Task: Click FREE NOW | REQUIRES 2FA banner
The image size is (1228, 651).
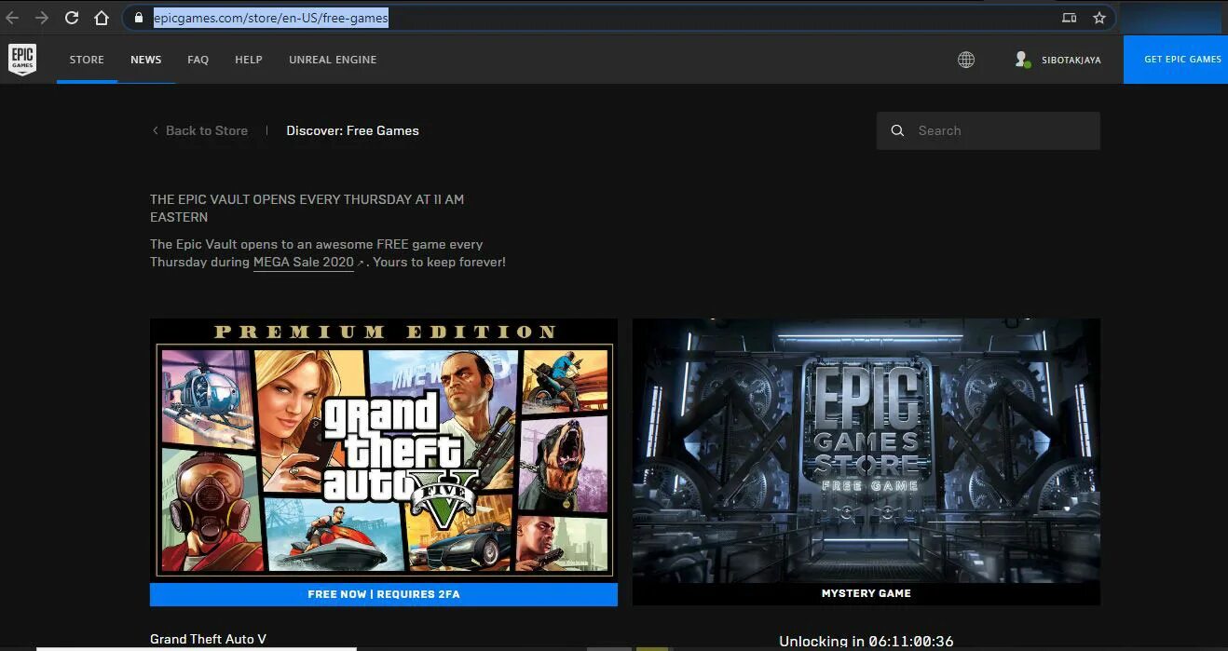Action: point(384,594)
